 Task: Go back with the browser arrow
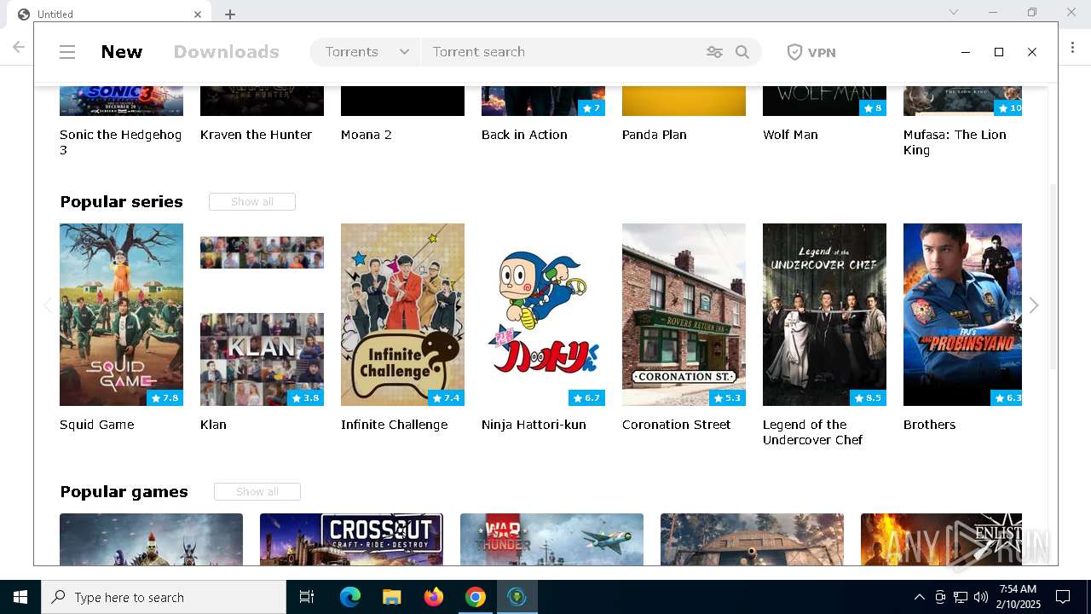(19, 47)
